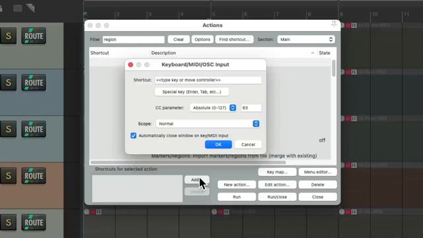This screenshot has height=238, width=423.
Task: Click the Filter field containing region
Action: (134, 40)
